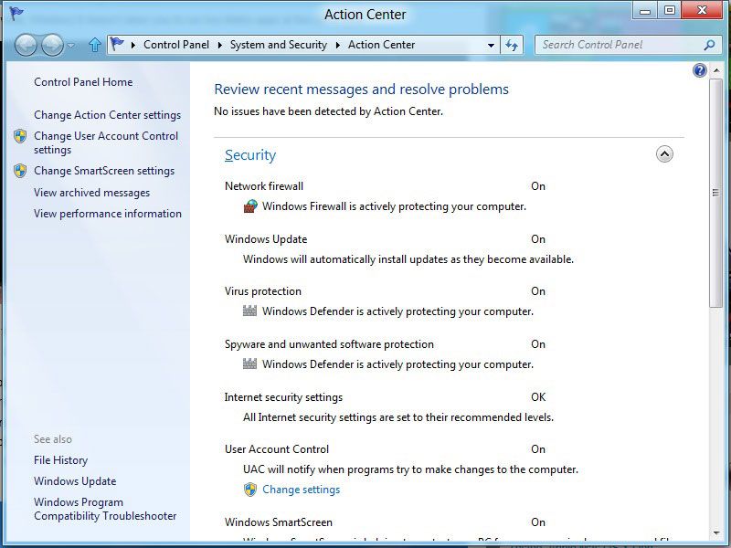Screen dimensions: 731x548
Task: Click the vertical scrollbar down arrow
Action: point(715,532)
